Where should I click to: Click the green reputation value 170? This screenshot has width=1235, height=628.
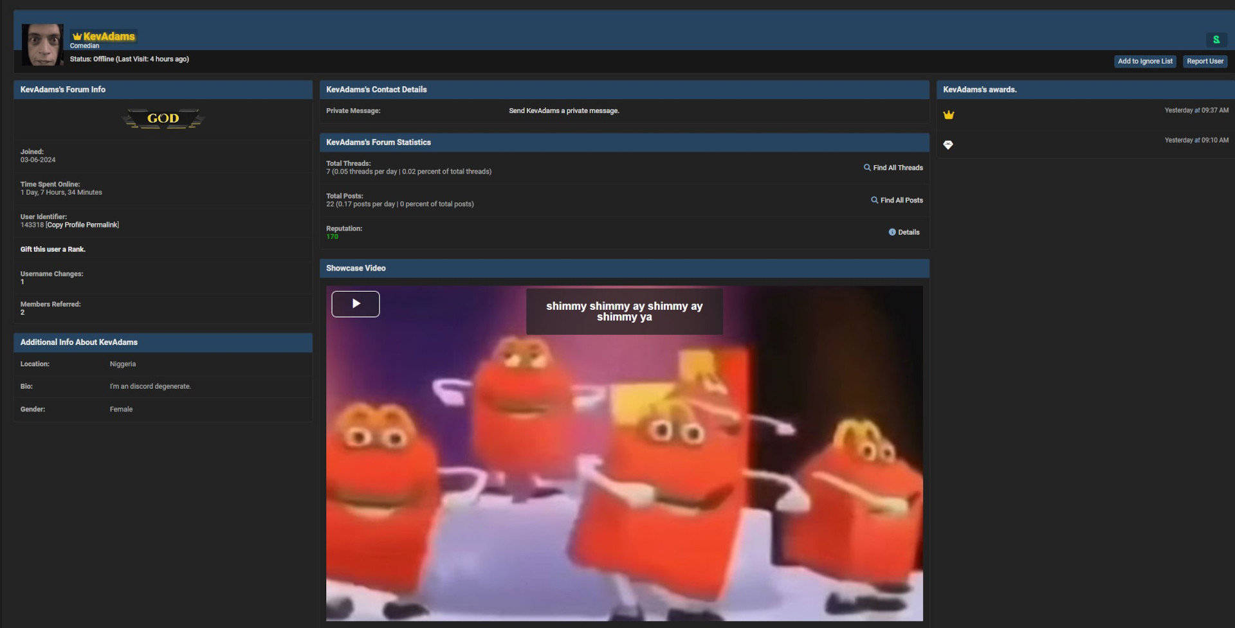pyautogui.click(x=332, y=237)
